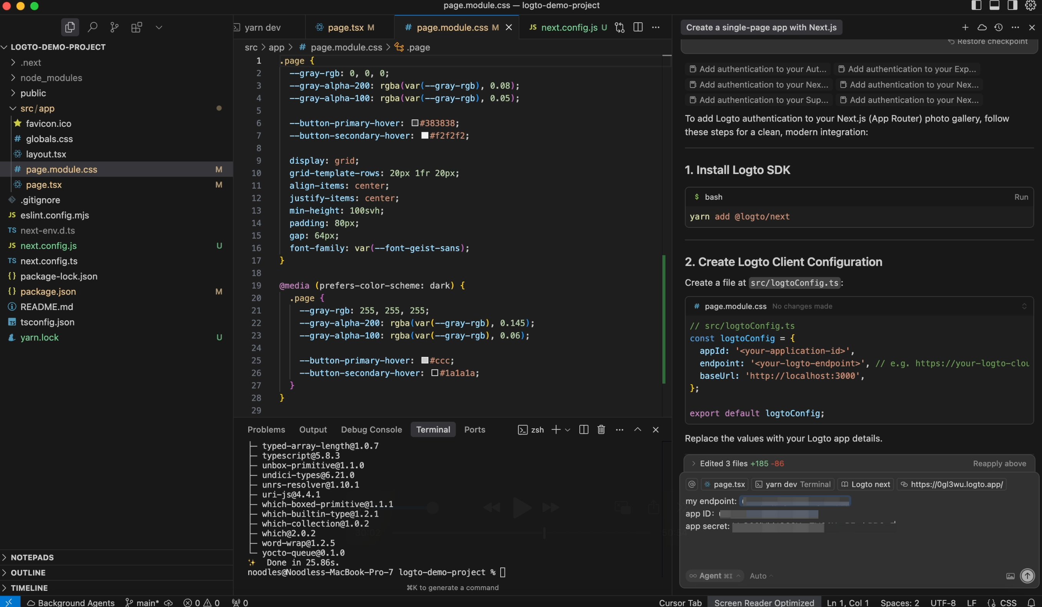This screenshot has width=1042, height=607.
Task: Open notifications bell in status bar
Action: [x=1031, y=602]
